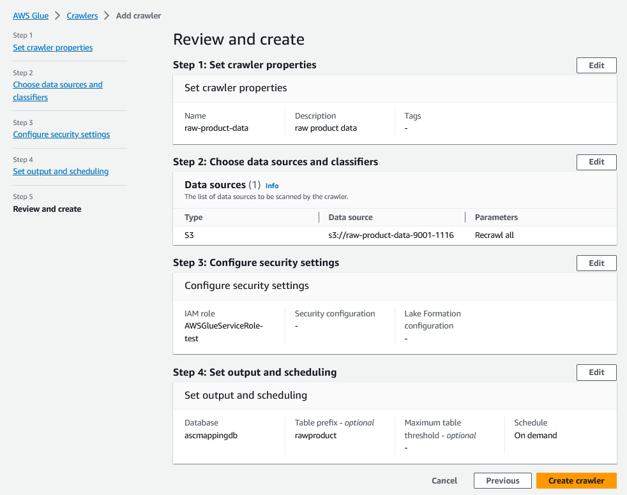Edit Step 4 output and scheduling
The height and width of the screenshot is (495, 627).
596,373
